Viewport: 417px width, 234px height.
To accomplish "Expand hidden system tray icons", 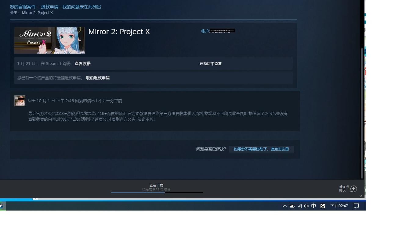I will pyautogui.click(x=285, y=206).
